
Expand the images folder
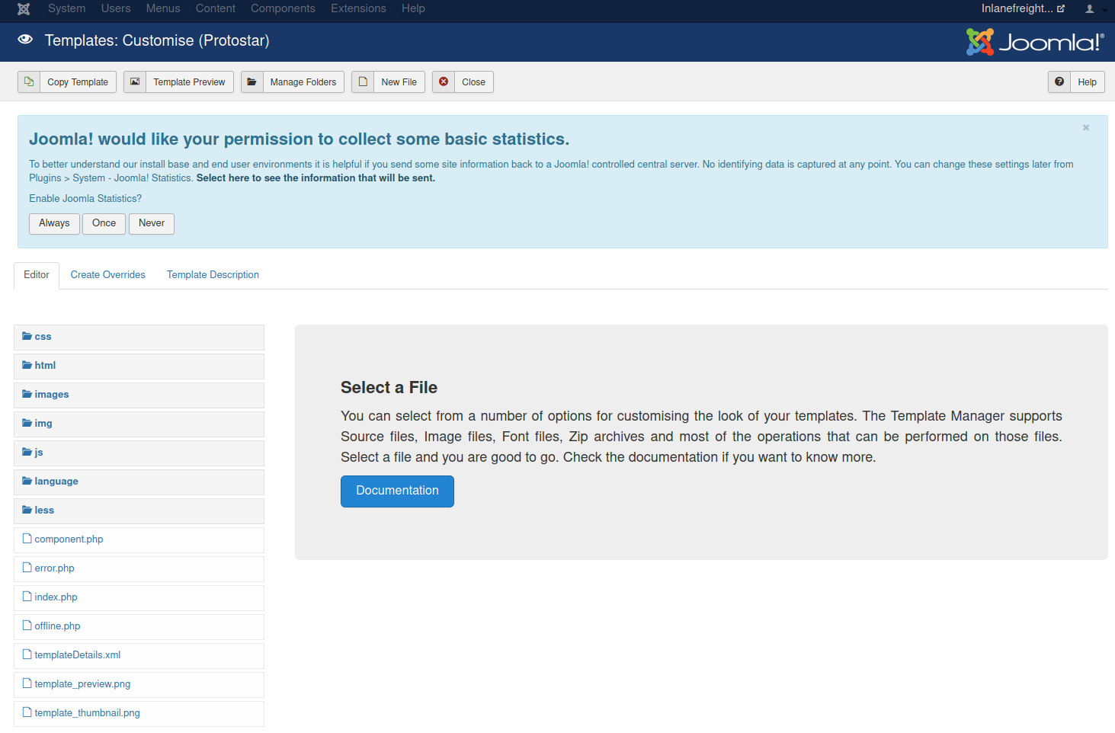coord(51,395)
